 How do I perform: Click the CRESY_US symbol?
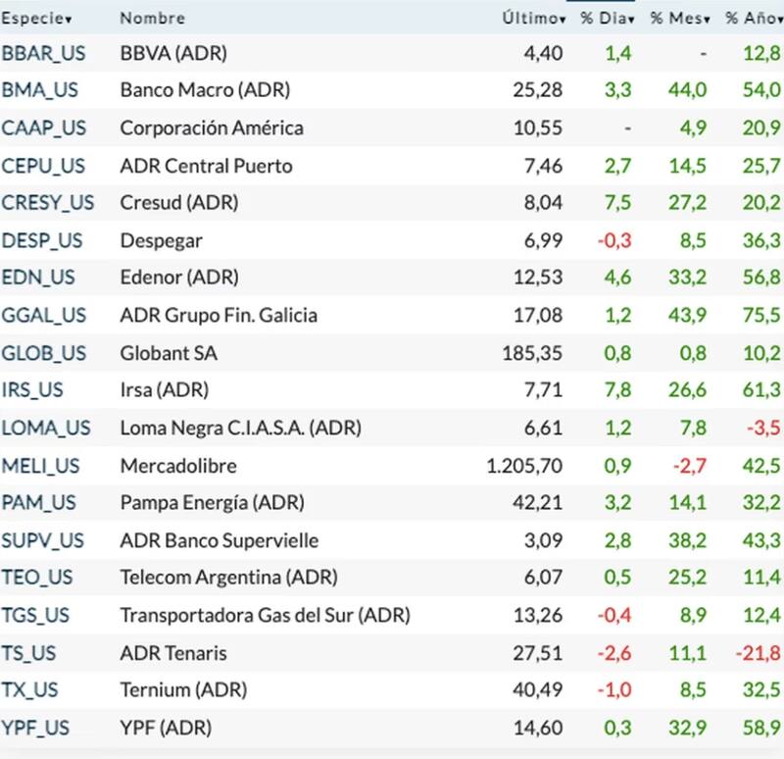click(x=48, y=203)
